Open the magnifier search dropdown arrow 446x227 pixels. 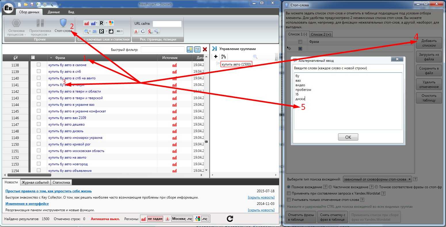tap(90, 31)
